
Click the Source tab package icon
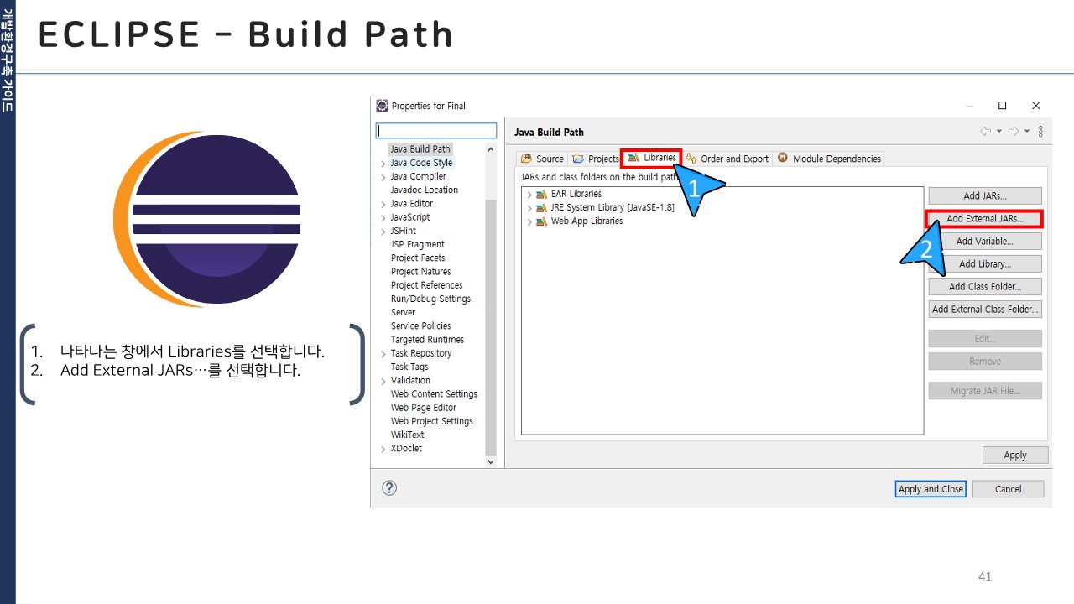click(527, 159)
